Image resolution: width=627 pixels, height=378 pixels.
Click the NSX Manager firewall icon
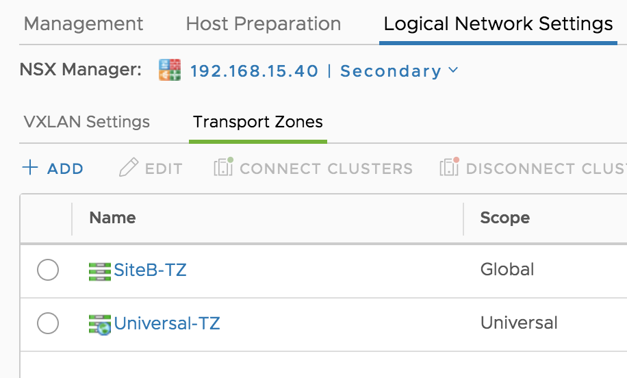pos(170,70)
